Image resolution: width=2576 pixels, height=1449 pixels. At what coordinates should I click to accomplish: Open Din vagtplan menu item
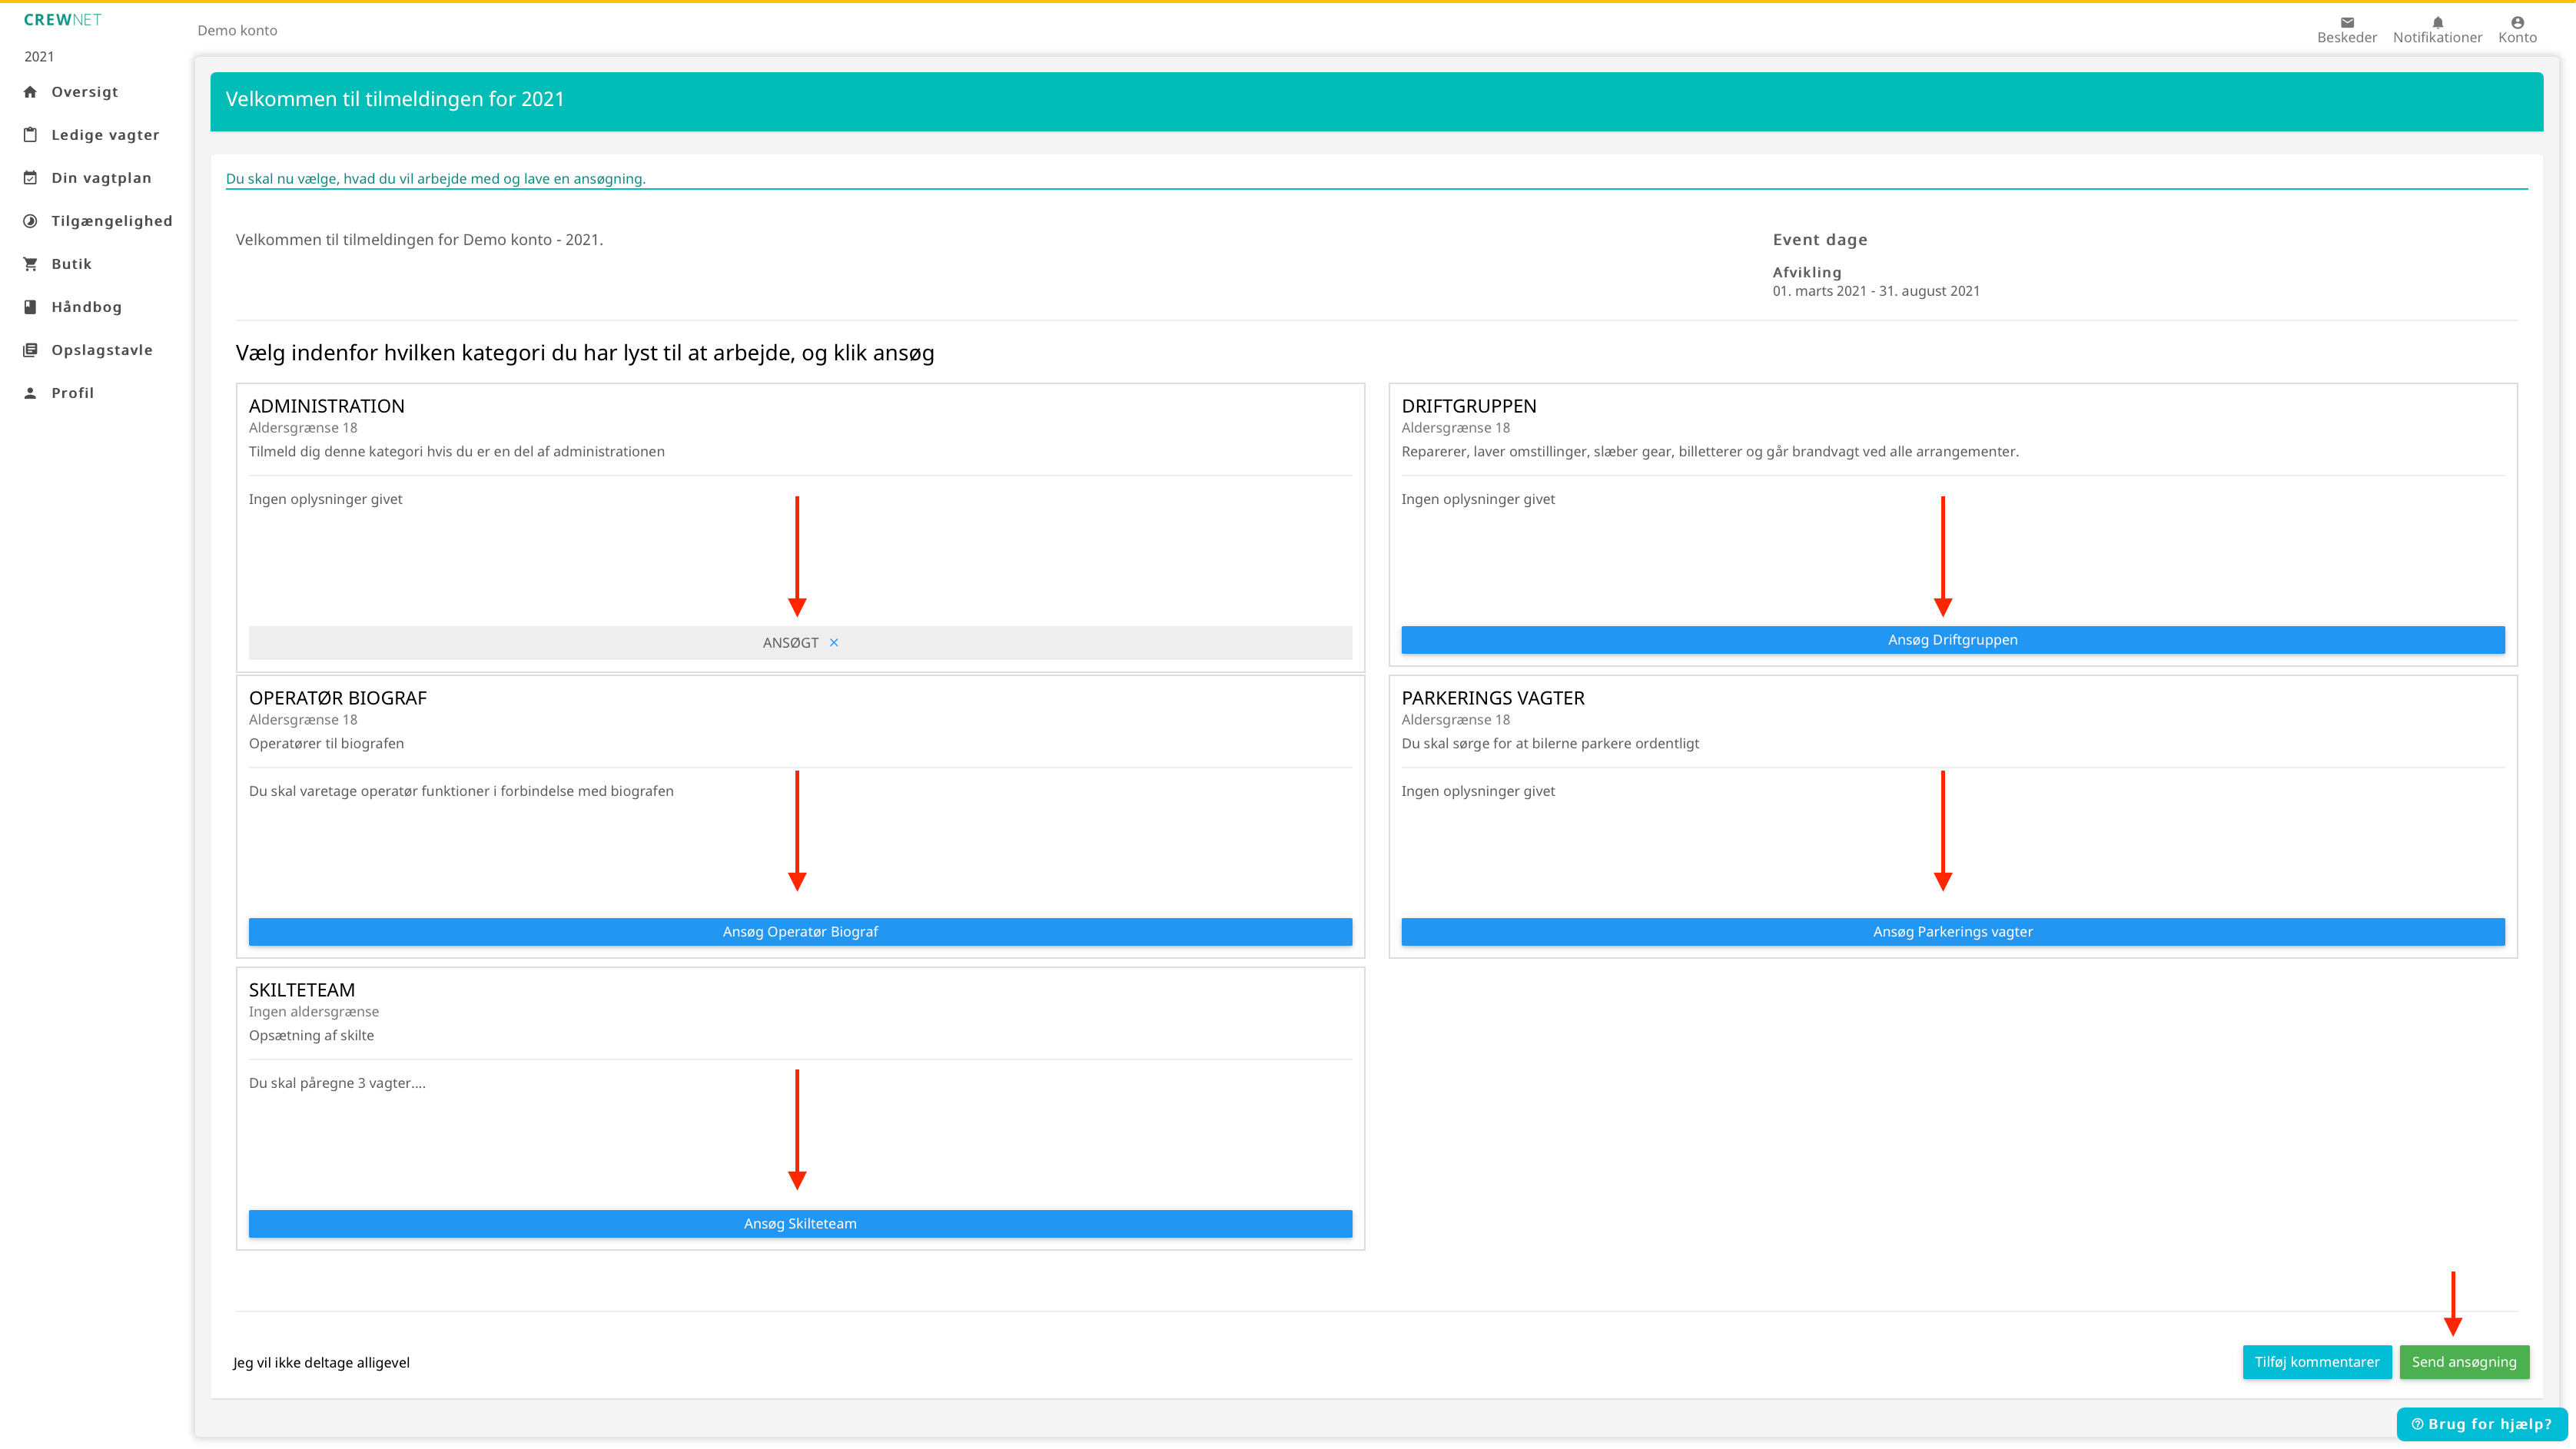coord(101,178)
